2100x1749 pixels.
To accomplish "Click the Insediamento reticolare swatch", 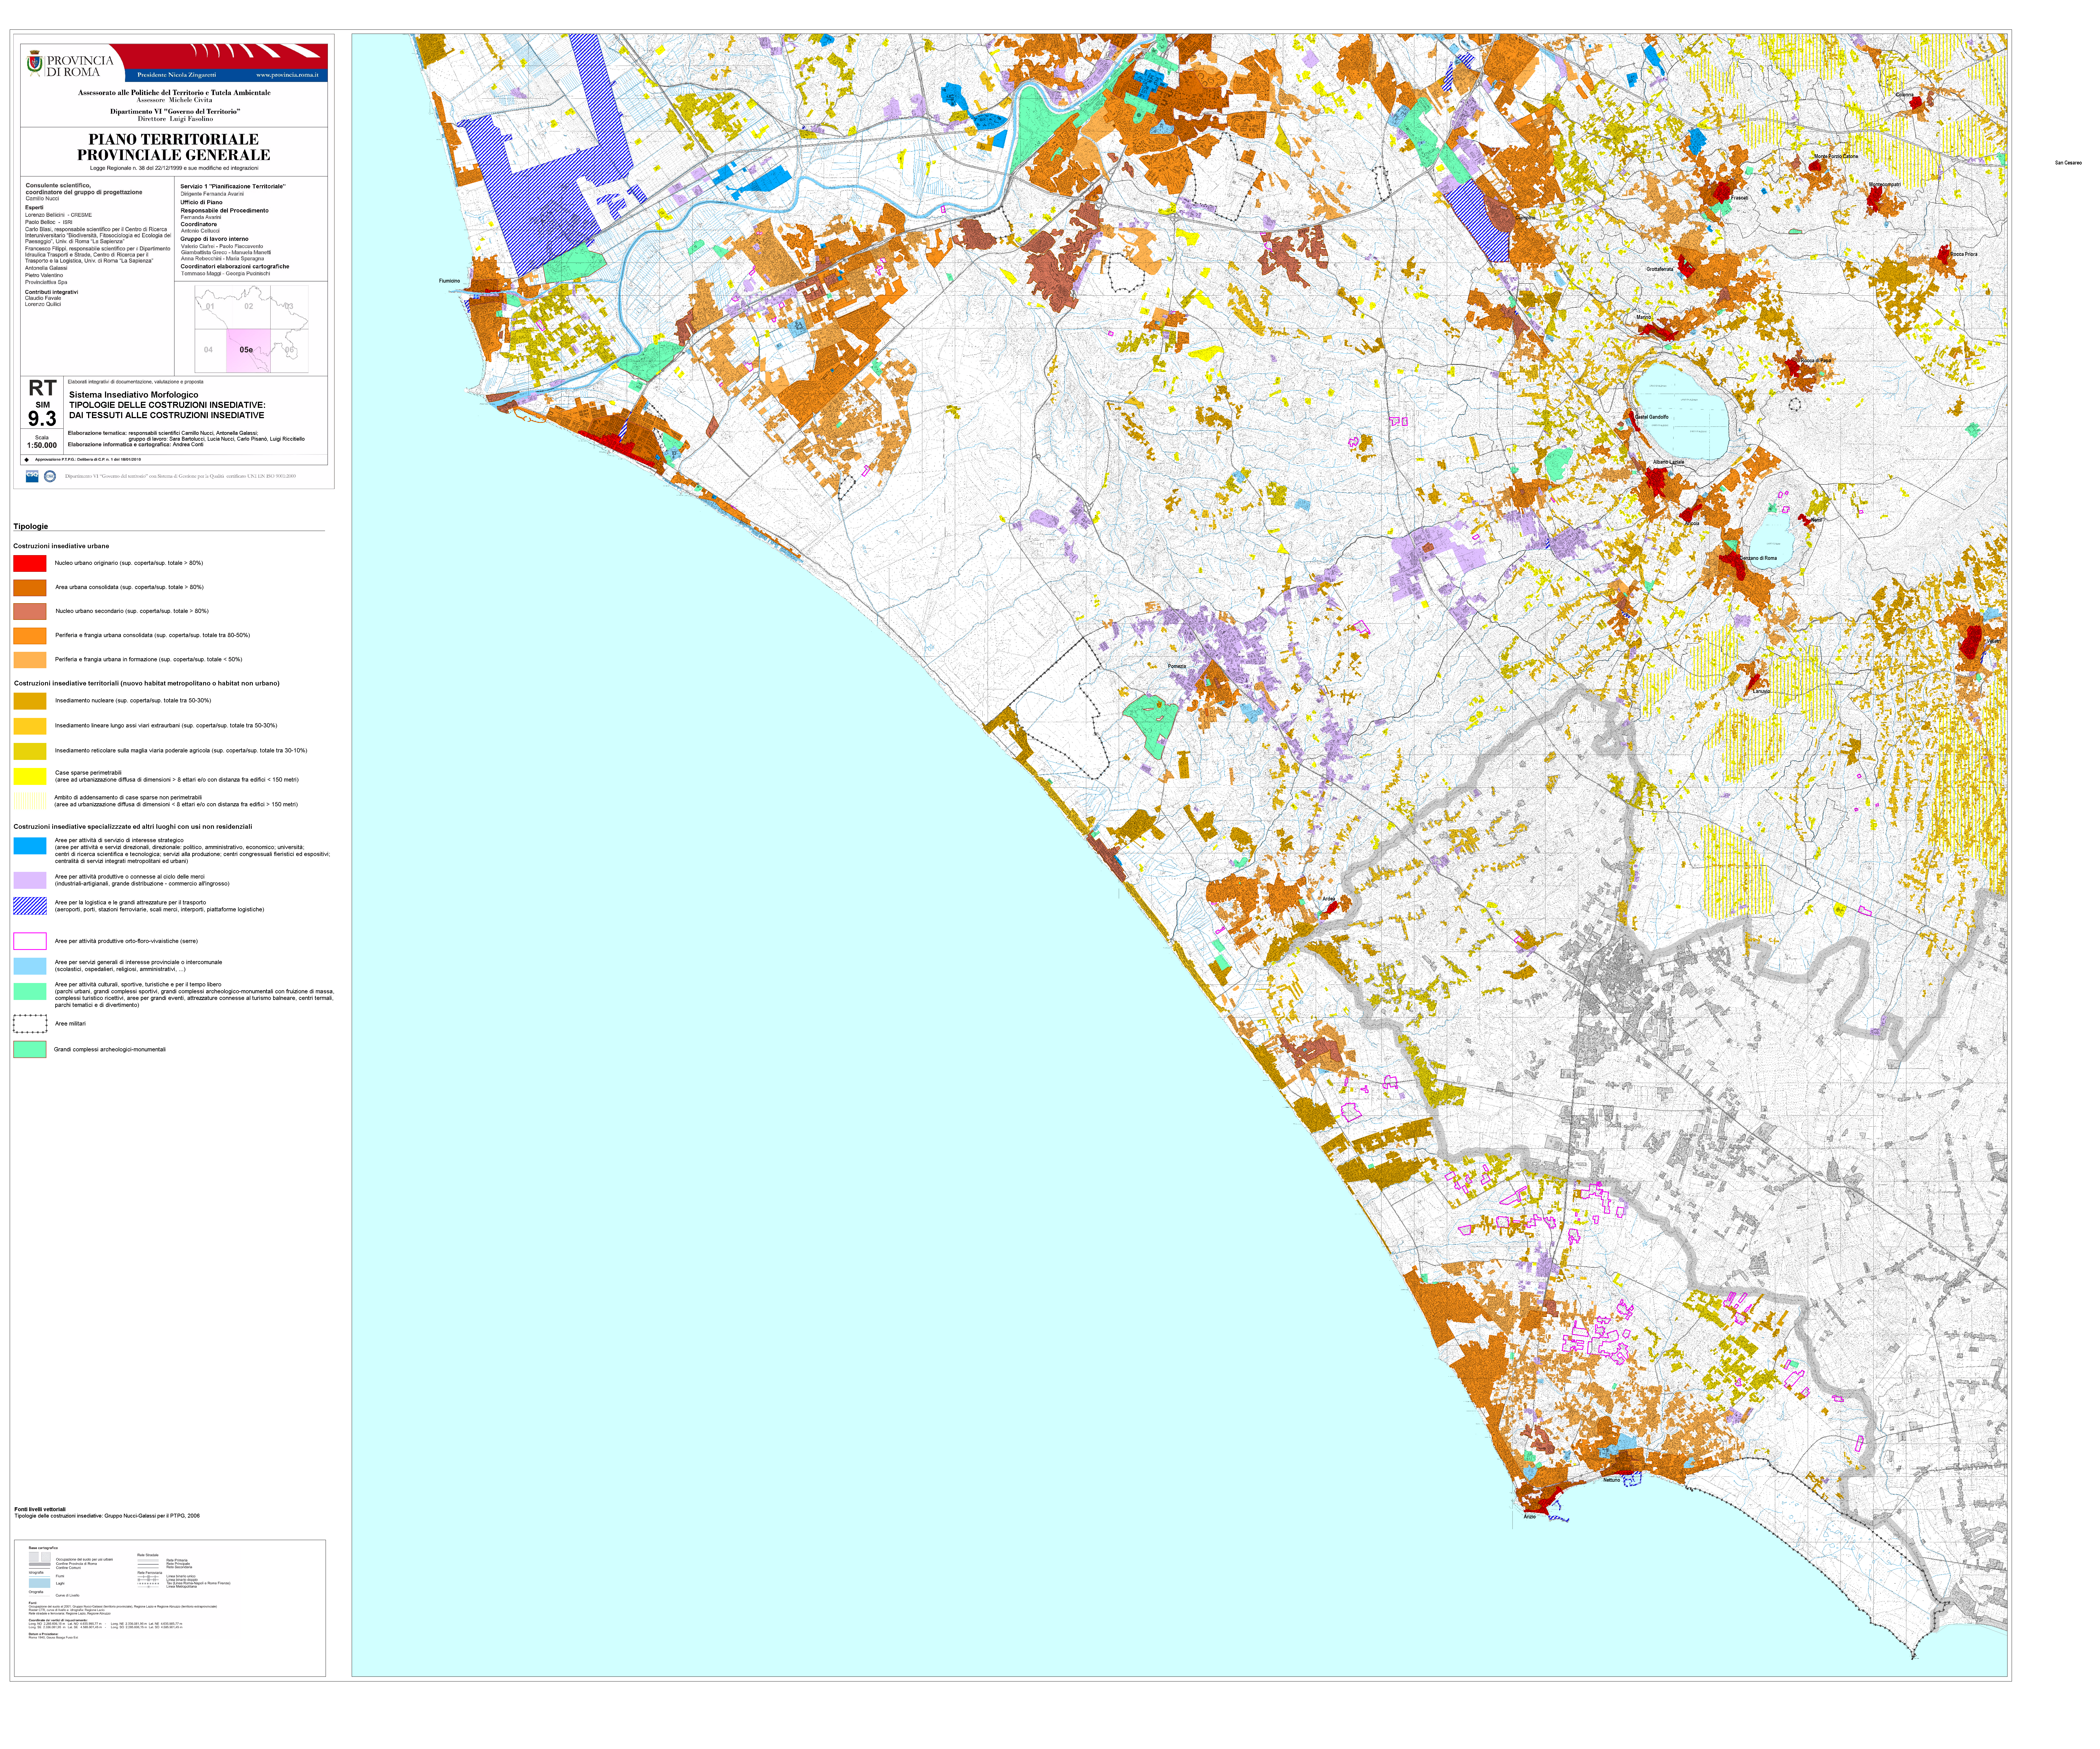I will pos(30,751).
